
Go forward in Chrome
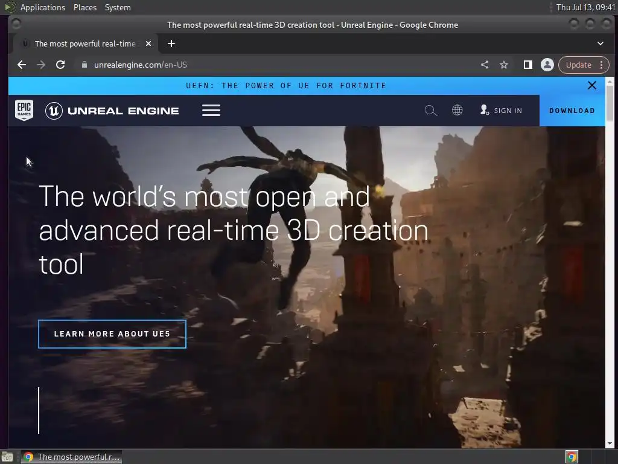41,65
